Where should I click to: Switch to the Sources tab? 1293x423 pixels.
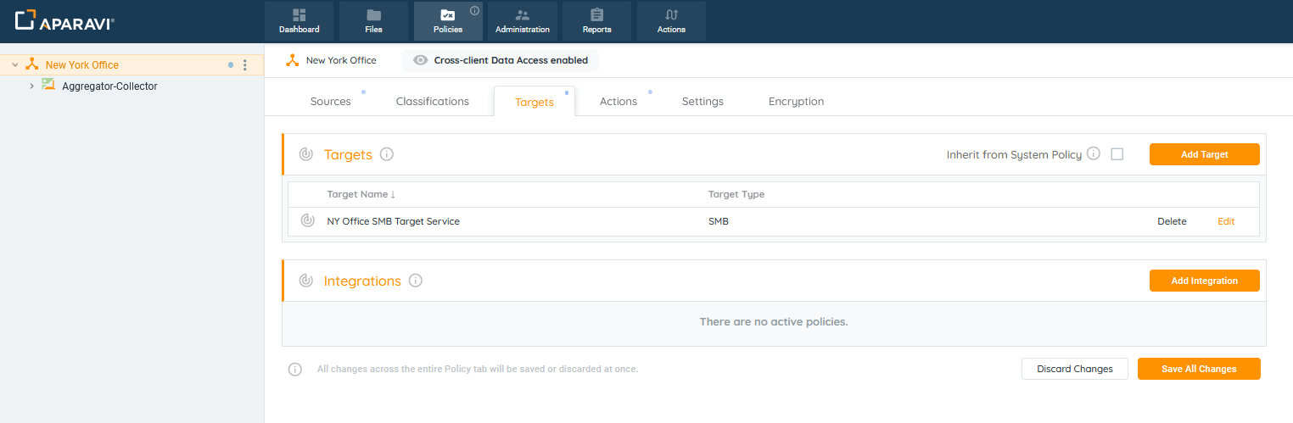coord(330,102)
